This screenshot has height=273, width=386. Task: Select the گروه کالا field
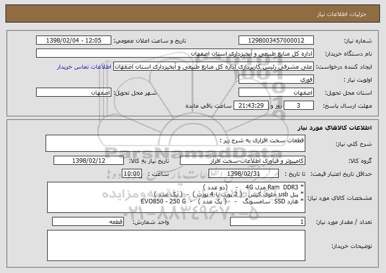tap(243, 161)
